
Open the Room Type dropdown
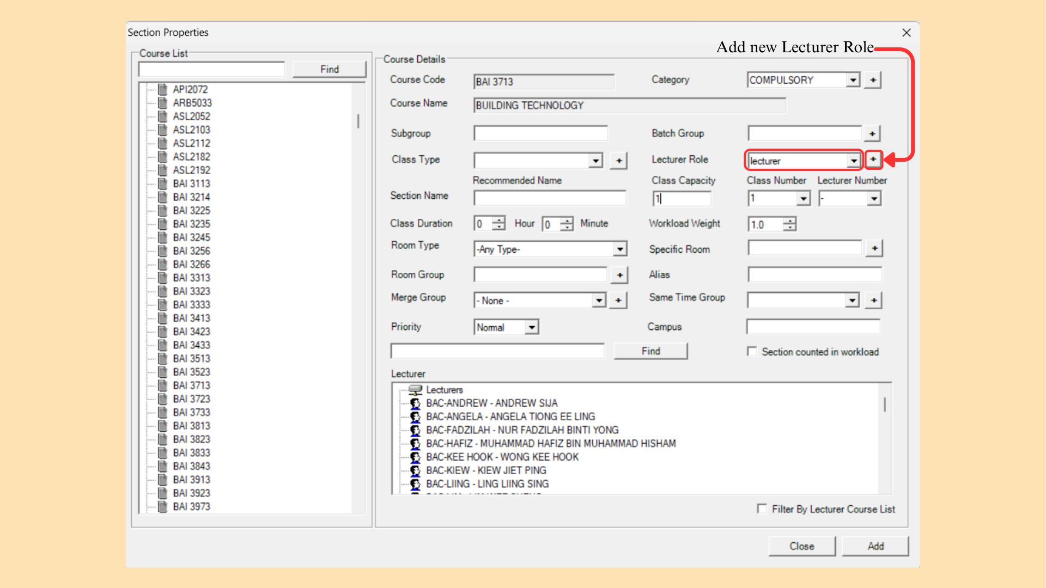click(619, 249)
